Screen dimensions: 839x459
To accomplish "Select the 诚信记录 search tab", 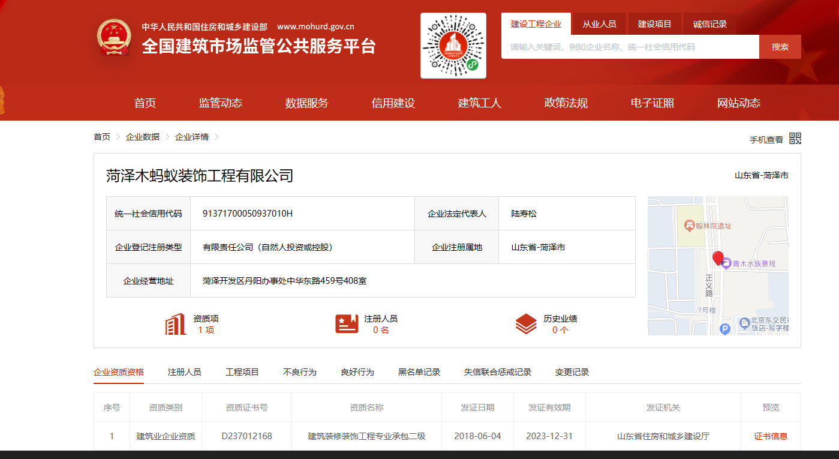I will pyautogui.click(x=709, y=24).
